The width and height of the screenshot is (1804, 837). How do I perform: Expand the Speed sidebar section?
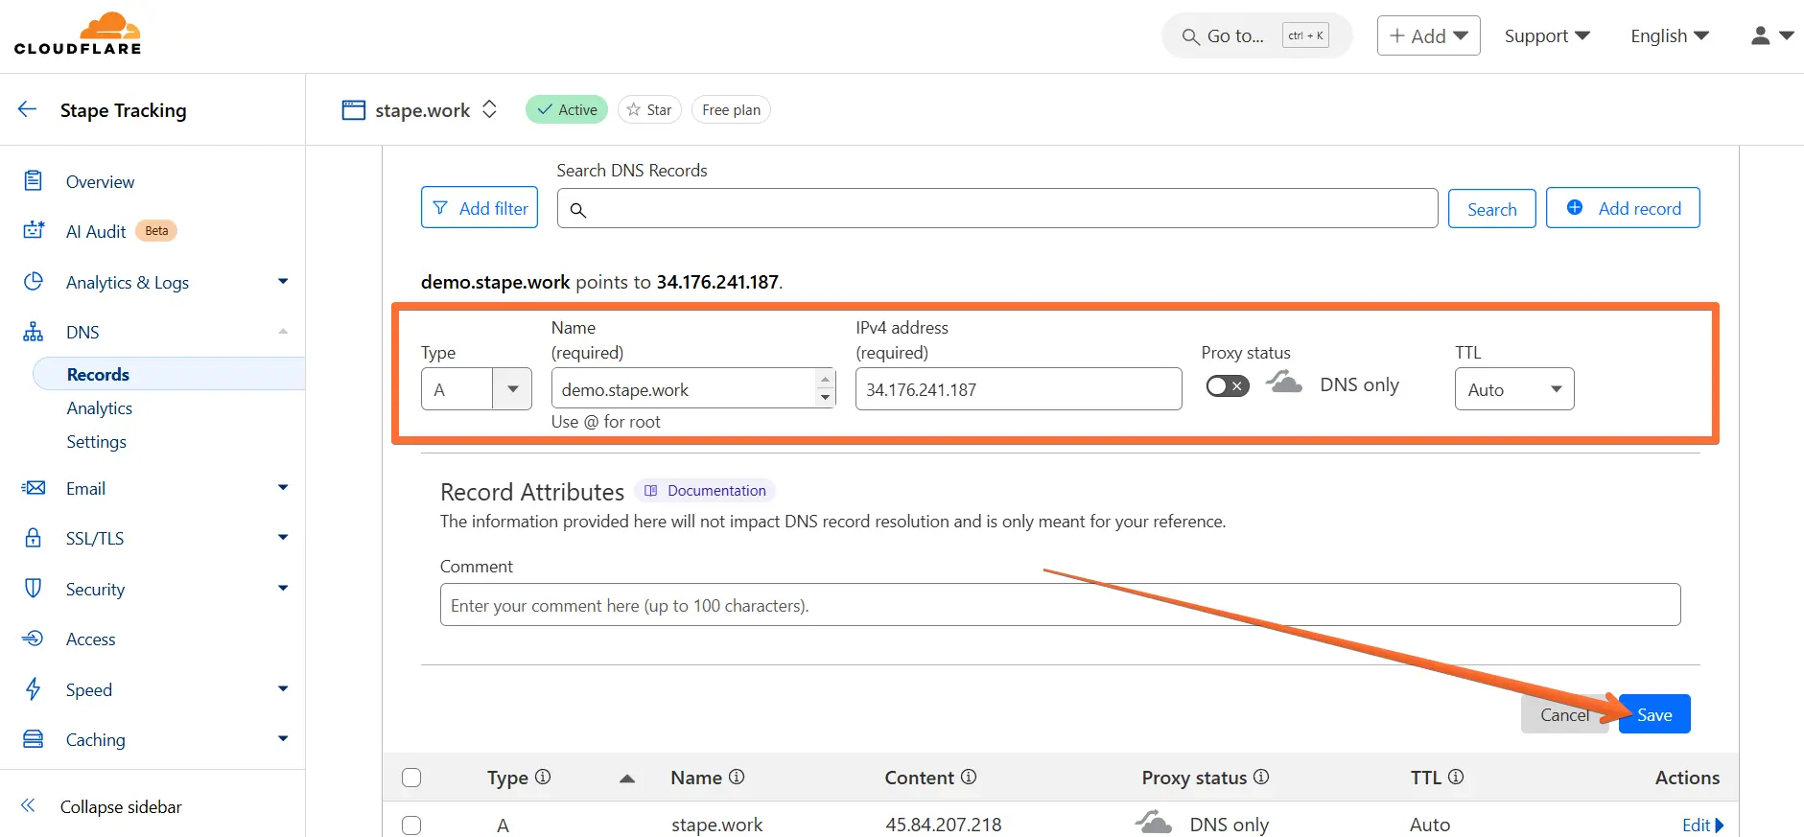pos(283,688)
